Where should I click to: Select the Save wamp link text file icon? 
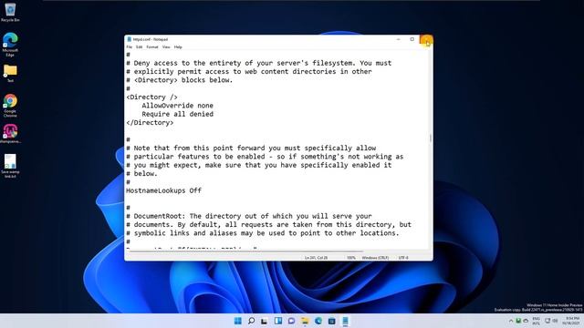click(10, 166)
